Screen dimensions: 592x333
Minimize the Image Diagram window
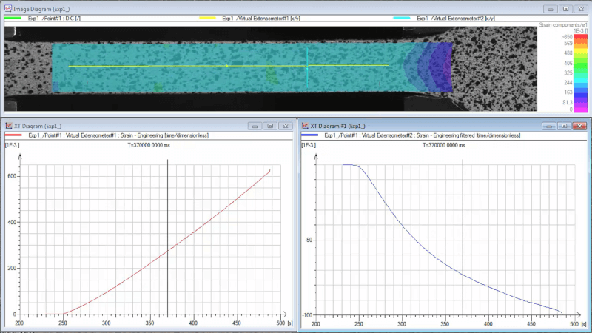[551, 9]
